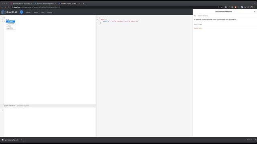Open a new browser tab
The image size is (257, 144).
(84, 4)
